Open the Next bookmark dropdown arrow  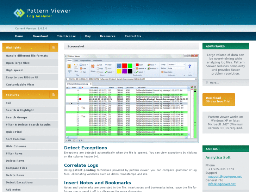(155, 65)
